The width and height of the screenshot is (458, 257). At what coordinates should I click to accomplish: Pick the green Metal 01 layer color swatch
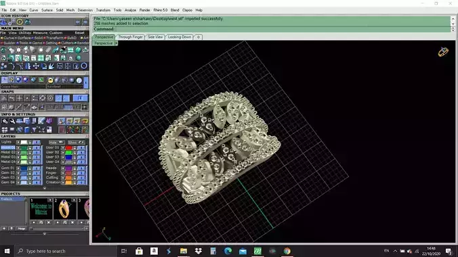[24, 148]
